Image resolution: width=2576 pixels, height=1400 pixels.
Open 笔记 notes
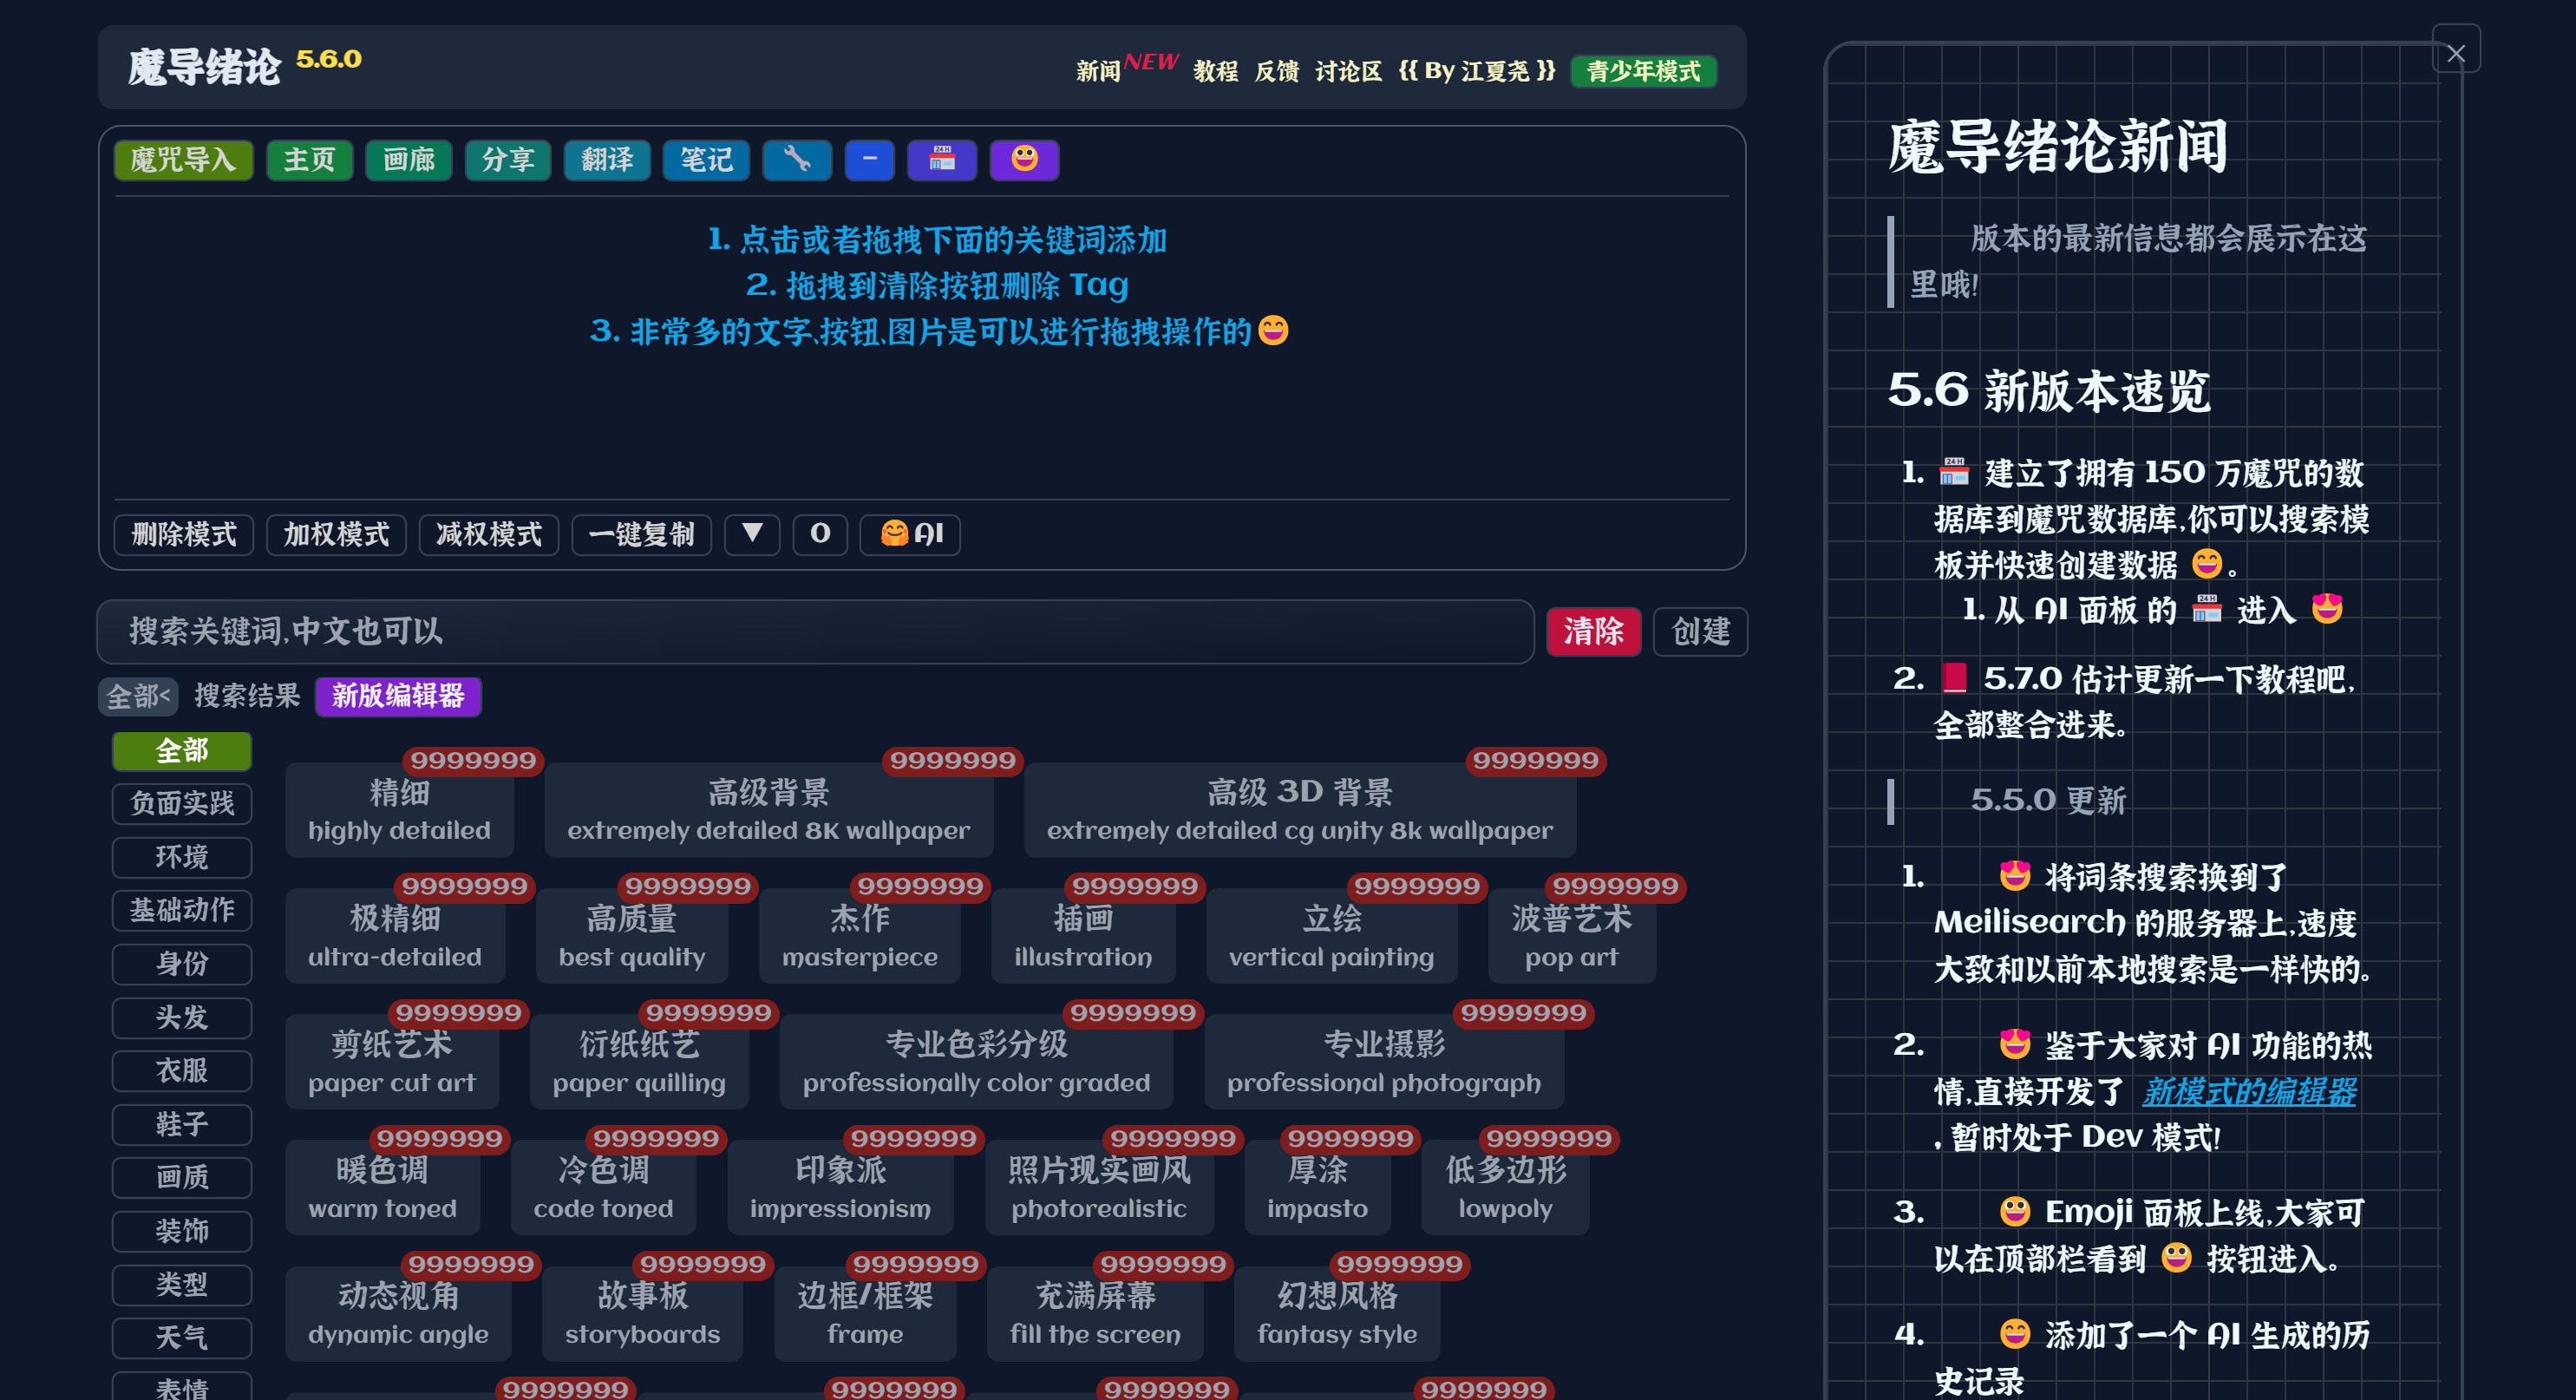pos(706,160)
